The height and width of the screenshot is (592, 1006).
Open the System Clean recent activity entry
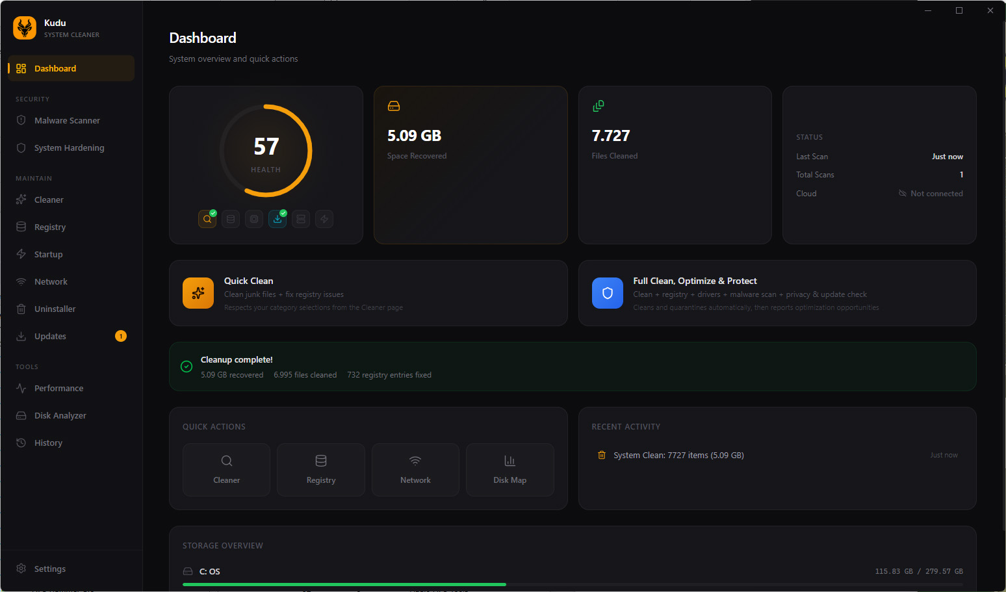tap(678, 456)
